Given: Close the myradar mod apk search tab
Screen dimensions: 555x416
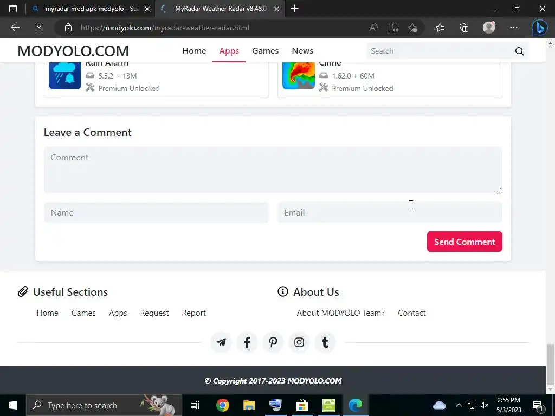Looking at the screenshot, I should (x=147, y=9).
